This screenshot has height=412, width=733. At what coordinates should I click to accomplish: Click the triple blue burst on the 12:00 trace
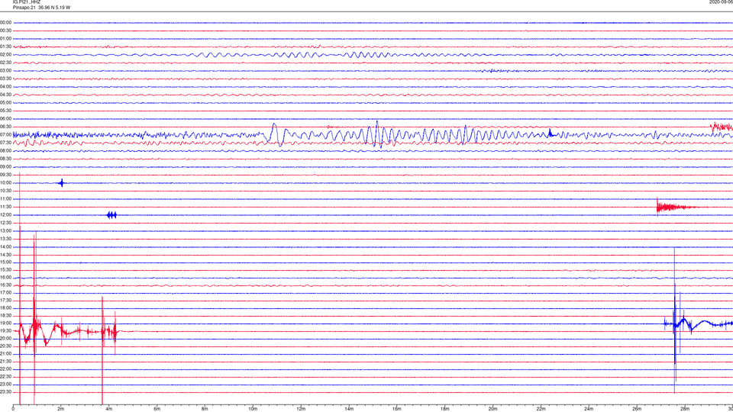click(111, 215)
